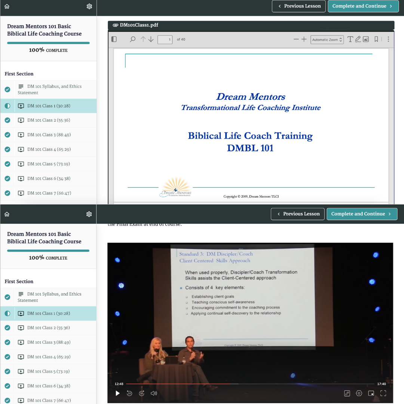Click course title in the video screen sidebar
404x404 pixels.
(x=44, y=238)
